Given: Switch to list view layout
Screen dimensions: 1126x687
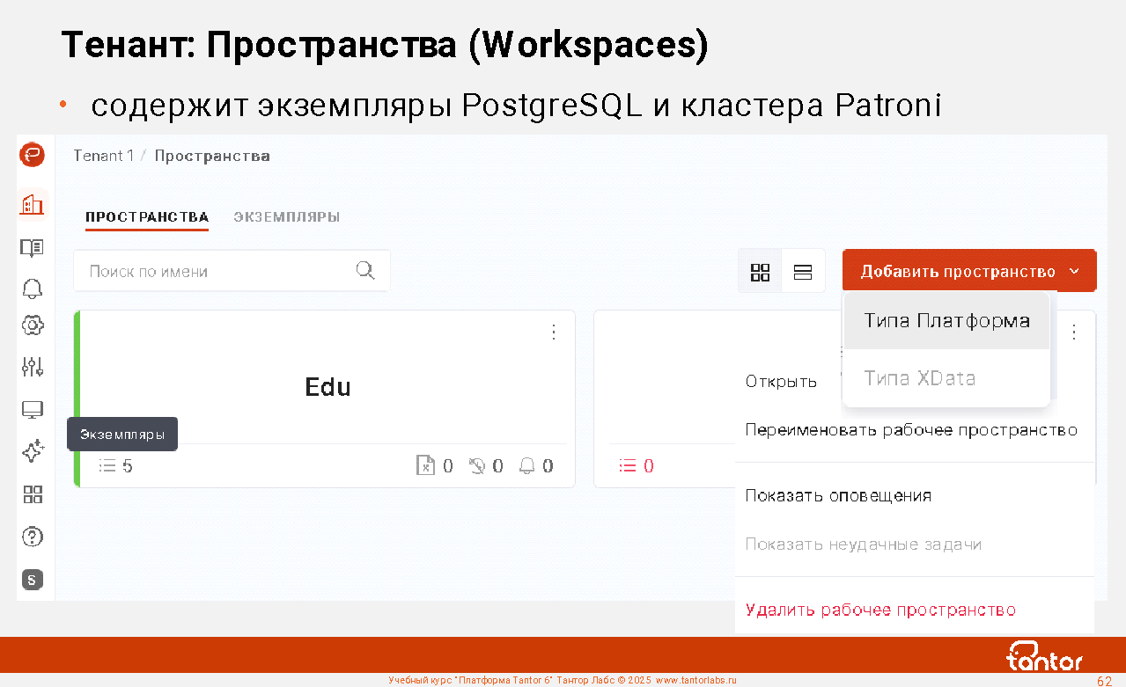Looking at the screenshot, I should pos(802,272).
